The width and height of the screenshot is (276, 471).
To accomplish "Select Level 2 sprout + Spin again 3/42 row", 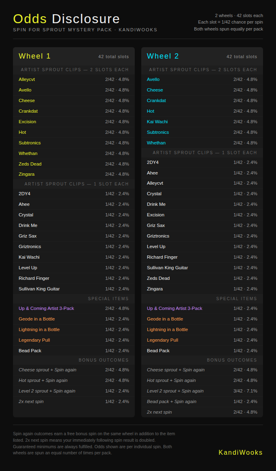I will click(202, 391).
